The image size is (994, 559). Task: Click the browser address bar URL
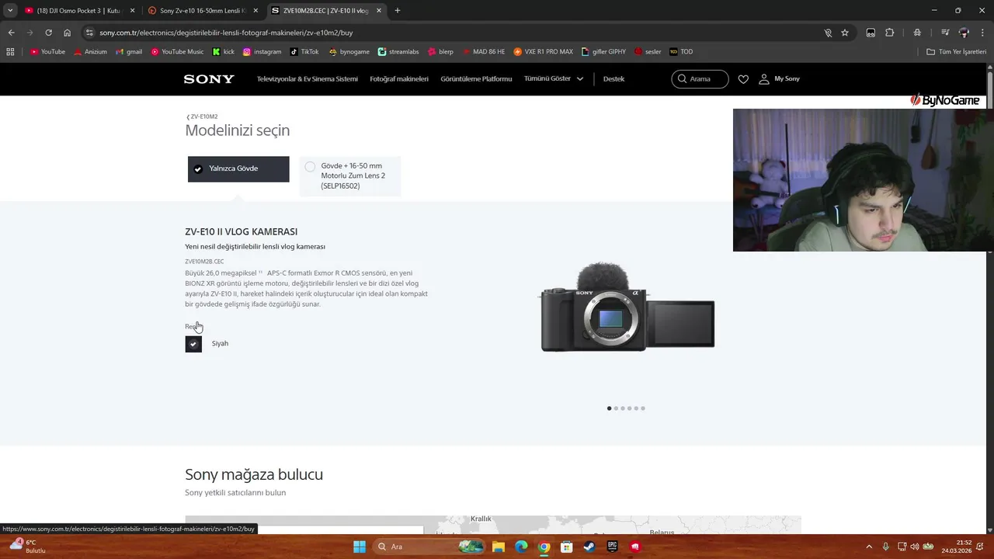226,33
